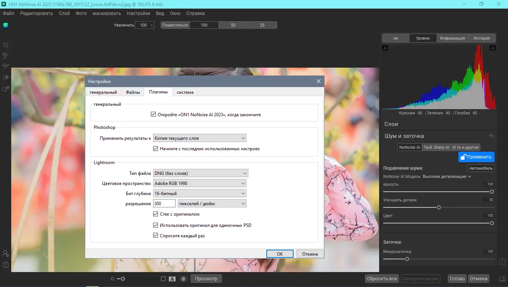Click the Просмотр button

point(206,279)
